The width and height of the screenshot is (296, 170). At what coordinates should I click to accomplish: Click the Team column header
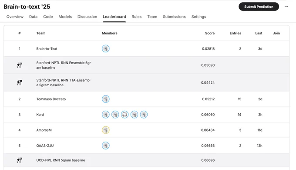[x=41, y=33]
